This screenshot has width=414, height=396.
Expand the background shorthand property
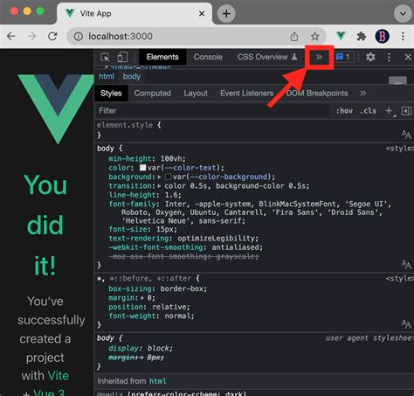tap(159, 177)
